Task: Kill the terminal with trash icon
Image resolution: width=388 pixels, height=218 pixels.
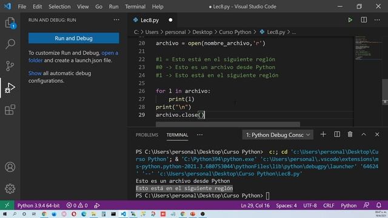Action: (x=350, y=134)
